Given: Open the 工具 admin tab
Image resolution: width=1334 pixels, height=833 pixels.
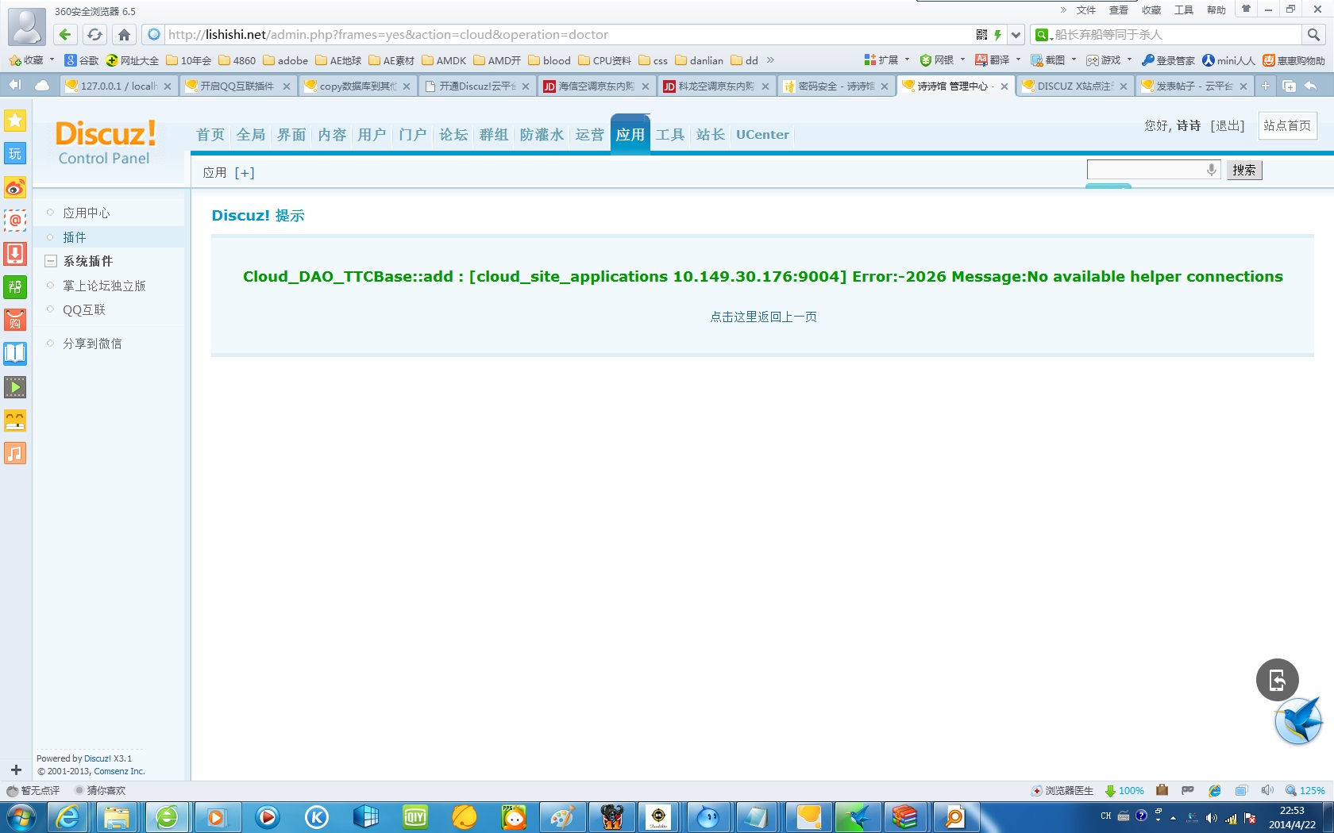Looking at the screenshot, I should [670, 134].
